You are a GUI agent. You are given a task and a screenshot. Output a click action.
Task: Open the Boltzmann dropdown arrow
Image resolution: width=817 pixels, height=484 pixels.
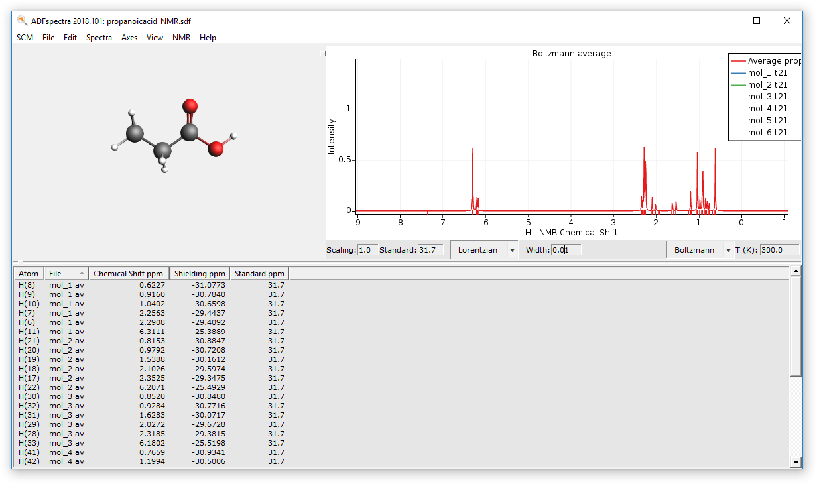[728, 250]
